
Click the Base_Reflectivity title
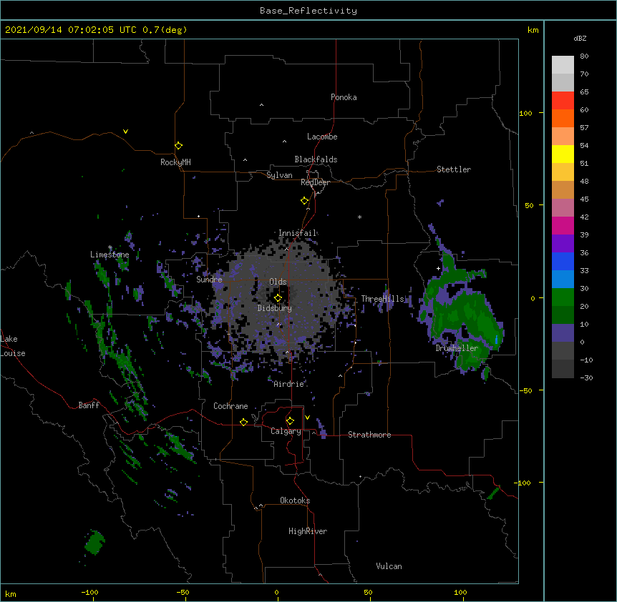tap(308, 11)
